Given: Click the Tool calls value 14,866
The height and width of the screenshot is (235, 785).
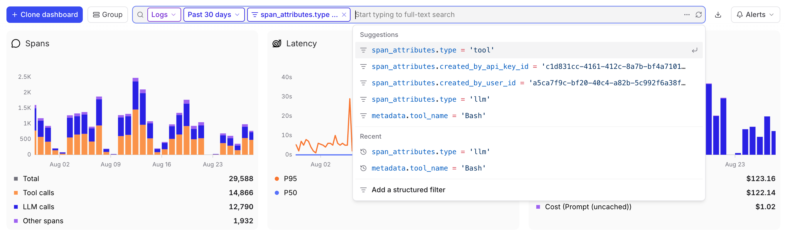Looking at the screenshot, I should coord(241,193).
